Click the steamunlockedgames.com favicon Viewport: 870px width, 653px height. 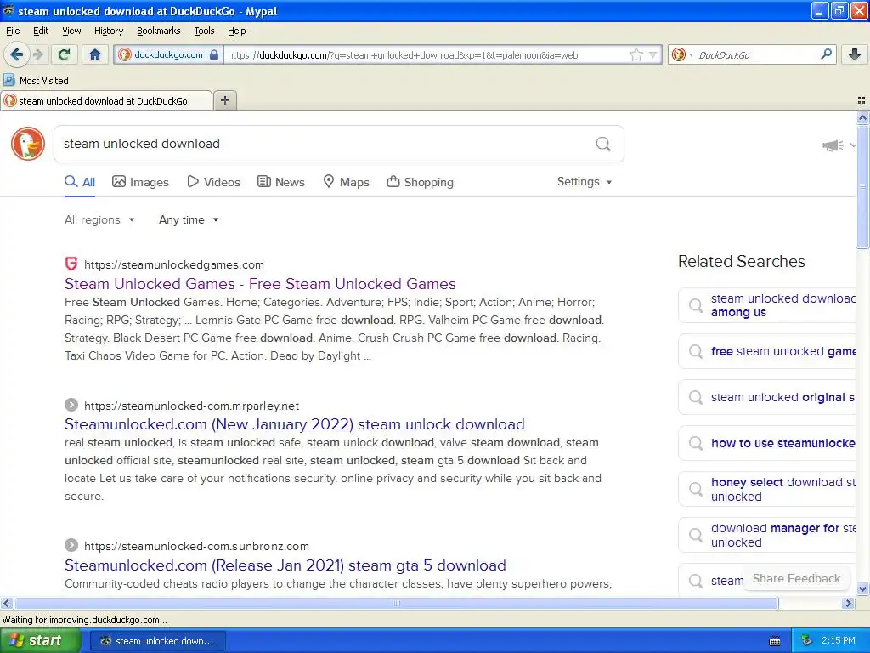[71, 264]
